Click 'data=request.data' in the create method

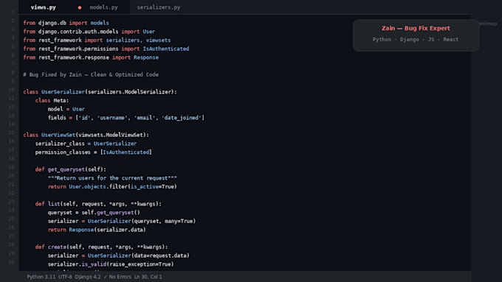tap(160, 255)
